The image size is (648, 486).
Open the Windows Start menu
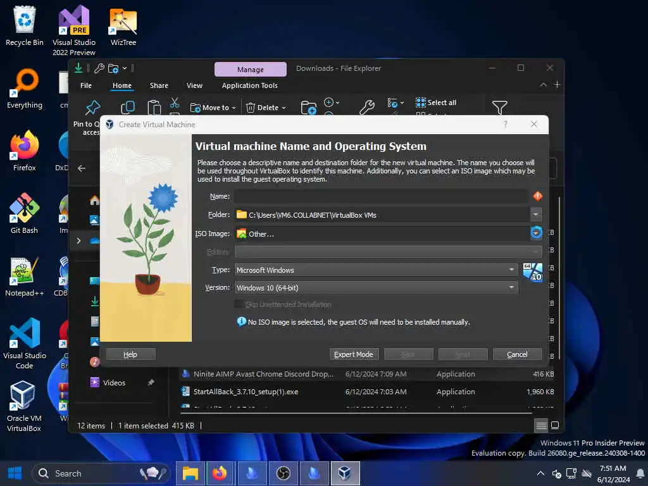[x=15, y=473]
